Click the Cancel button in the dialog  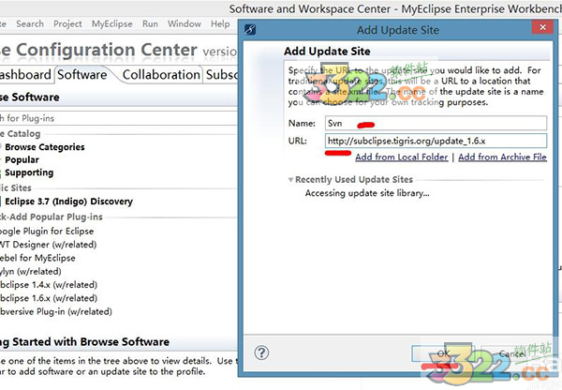tap(512, 353)
